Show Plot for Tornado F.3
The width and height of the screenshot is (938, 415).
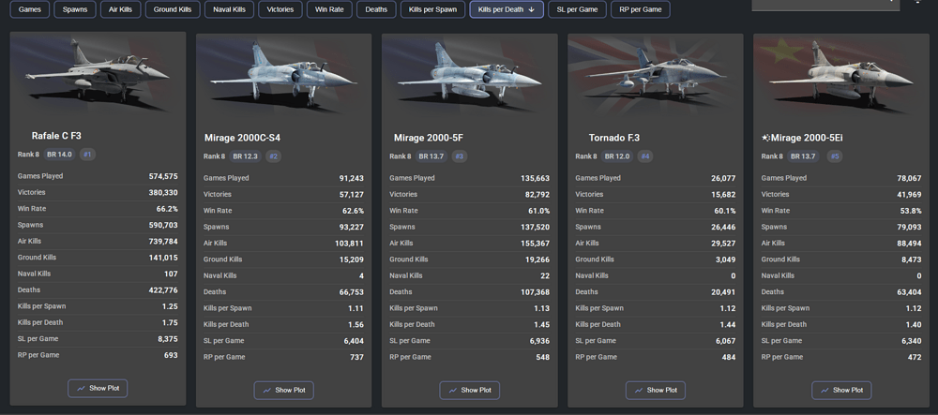pos(656,390)
